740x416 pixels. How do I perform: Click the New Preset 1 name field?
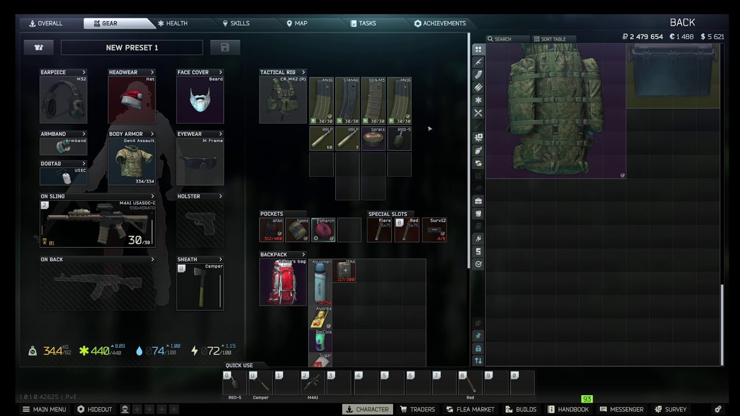pyautogui.click(x=132, y=47)
